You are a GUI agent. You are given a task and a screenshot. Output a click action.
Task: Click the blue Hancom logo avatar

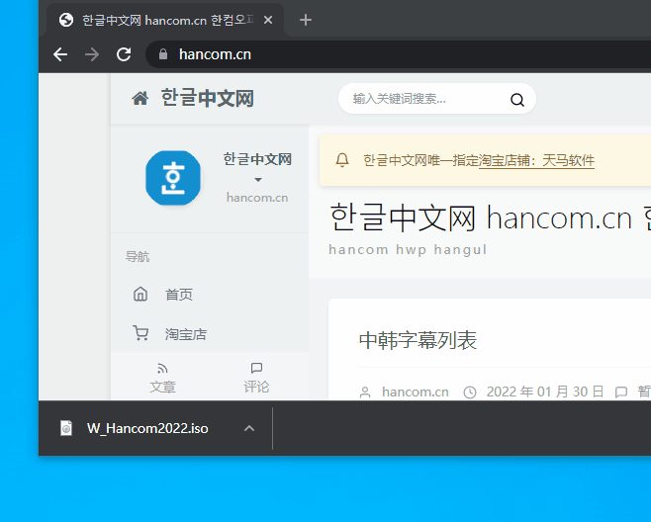click(173, 178)
